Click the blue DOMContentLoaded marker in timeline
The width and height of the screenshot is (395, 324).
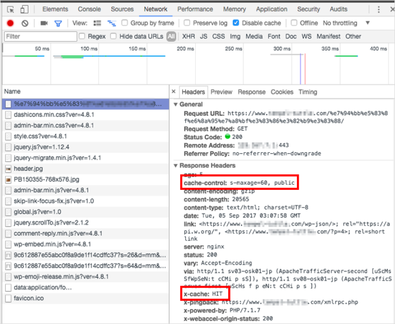[300, 69]
